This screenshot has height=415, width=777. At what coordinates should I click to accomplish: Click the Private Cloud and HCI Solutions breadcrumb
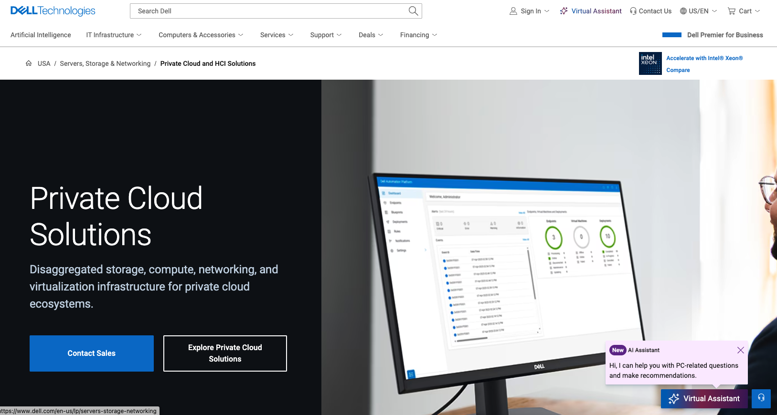[x=208, y=63]
